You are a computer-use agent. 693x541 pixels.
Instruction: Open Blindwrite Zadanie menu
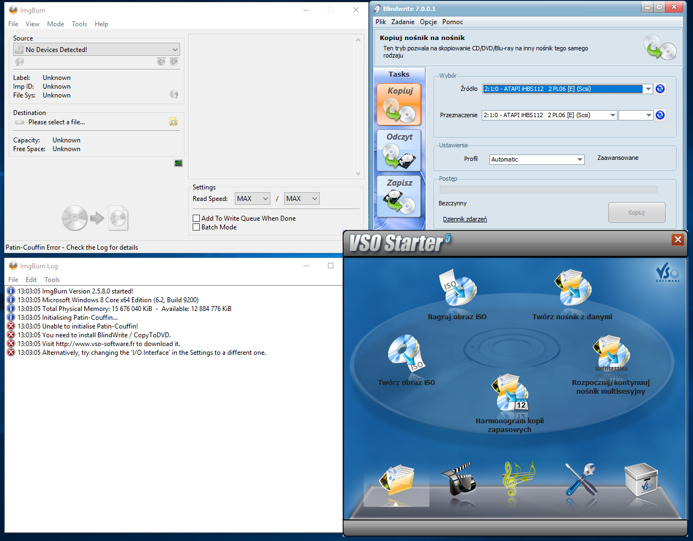(x=403, y=22)
